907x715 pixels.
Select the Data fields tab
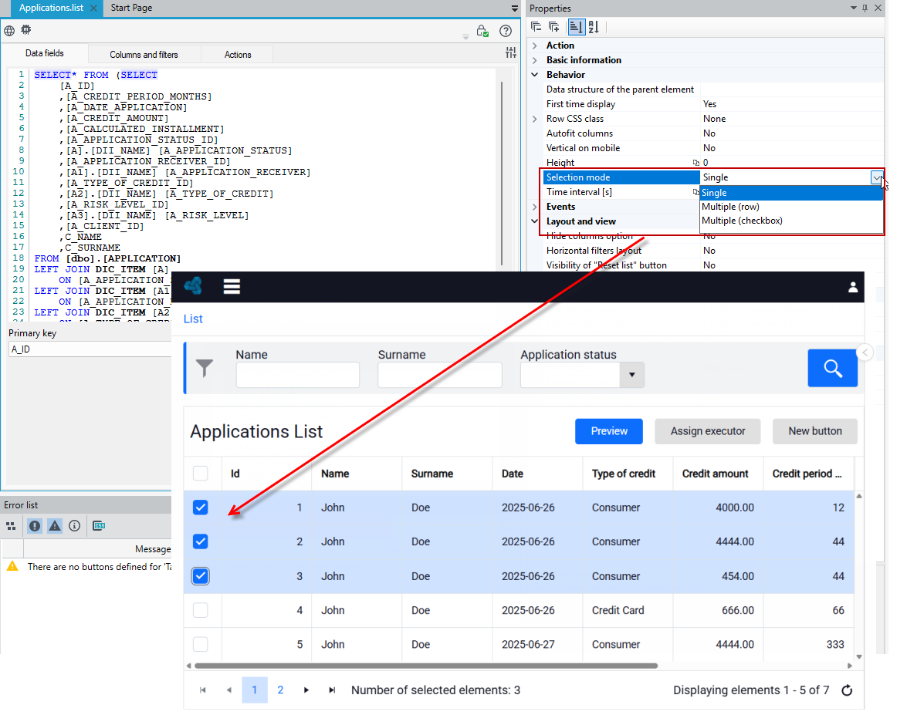45,53
